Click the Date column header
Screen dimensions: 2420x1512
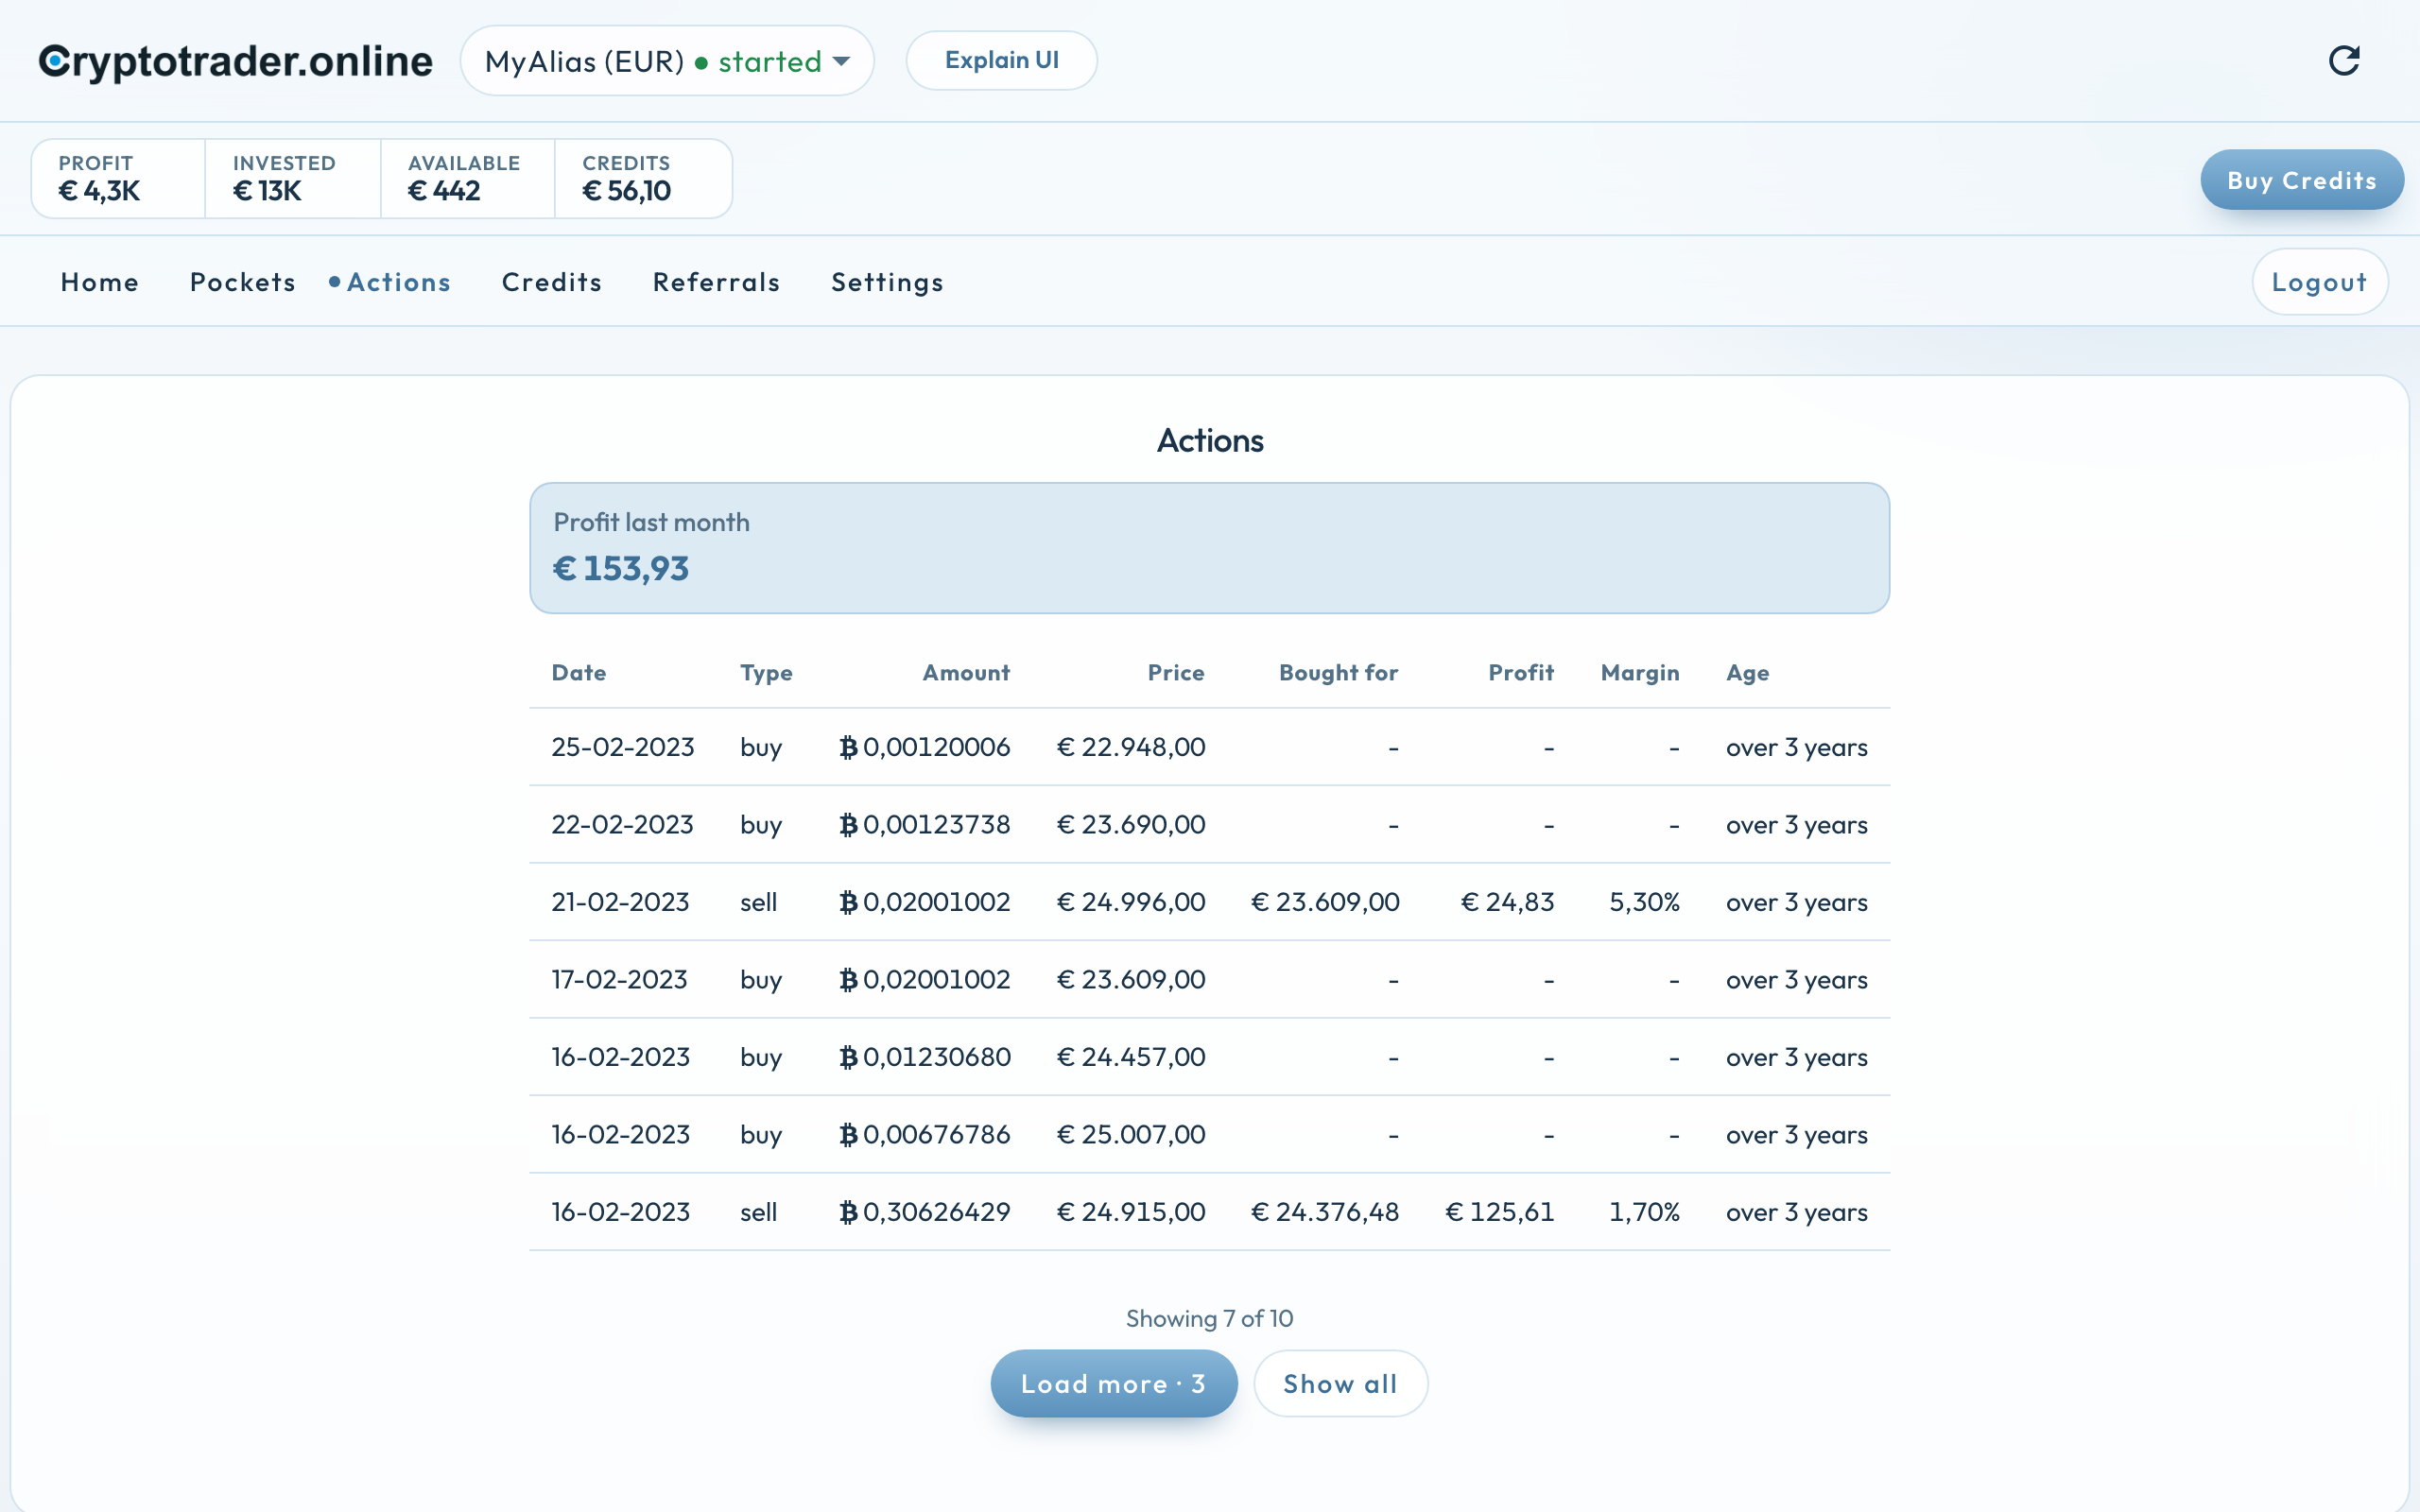point(579,673)
